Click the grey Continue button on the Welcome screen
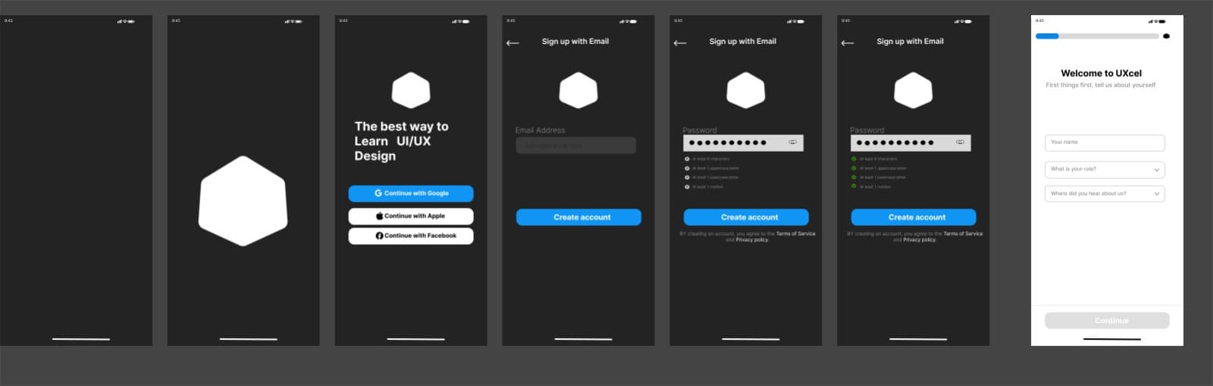The height and width of the screenshot is (386, 1213). click(x=1108, y=321)
